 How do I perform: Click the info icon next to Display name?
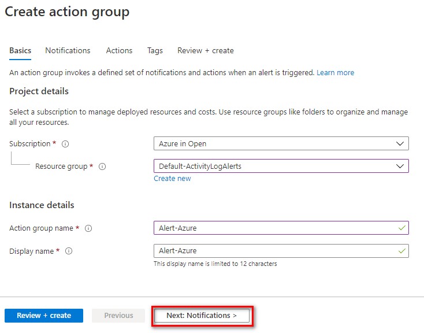click(68, 251)
